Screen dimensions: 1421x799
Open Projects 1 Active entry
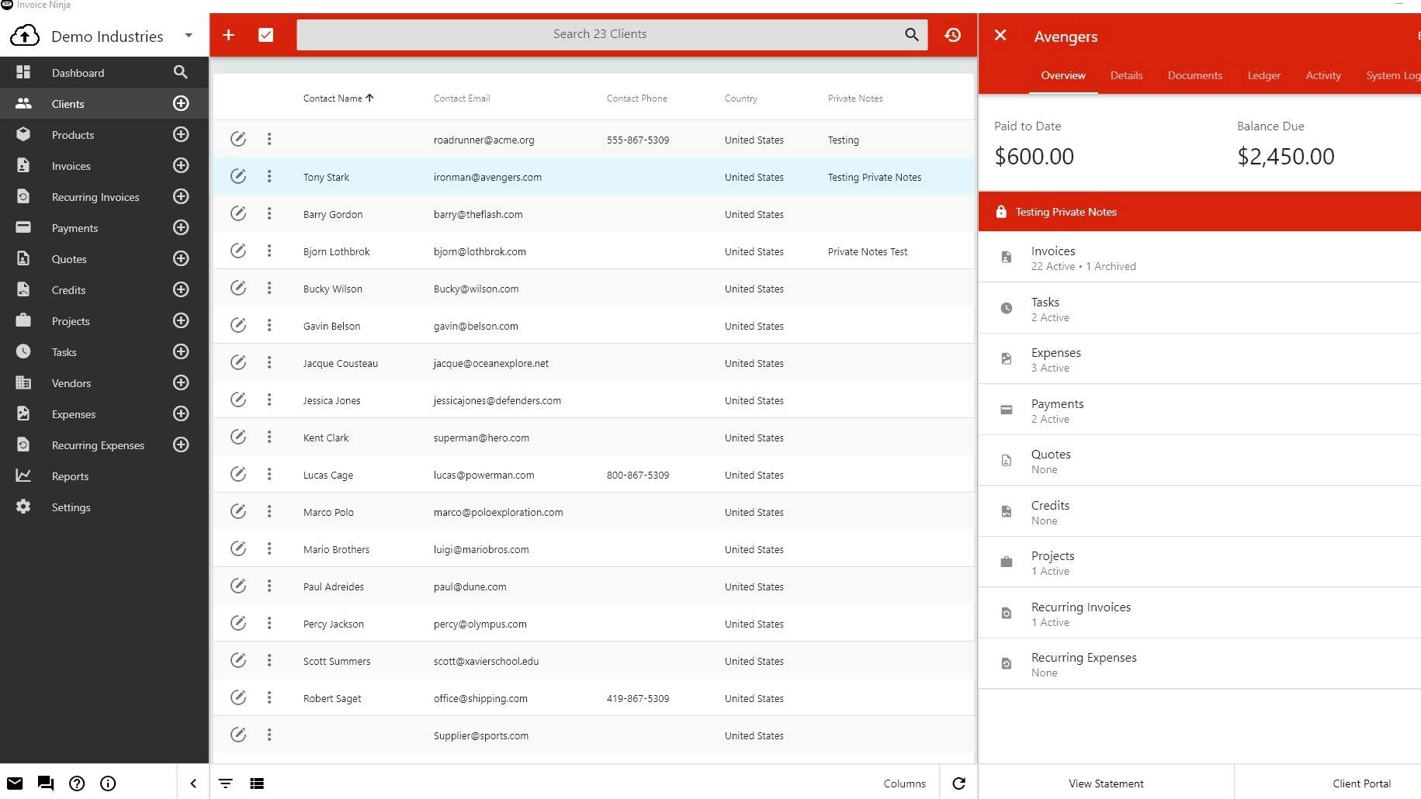point(1199,562)
